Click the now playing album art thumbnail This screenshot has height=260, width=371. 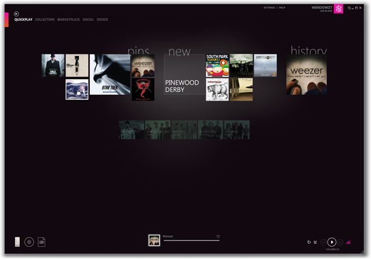click(154, 240)
